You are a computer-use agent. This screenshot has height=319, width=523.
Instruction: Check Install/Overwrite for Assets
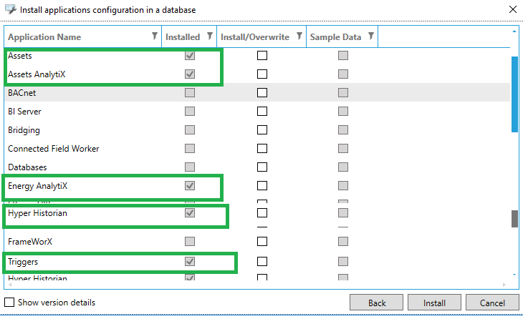coord(262,56)
